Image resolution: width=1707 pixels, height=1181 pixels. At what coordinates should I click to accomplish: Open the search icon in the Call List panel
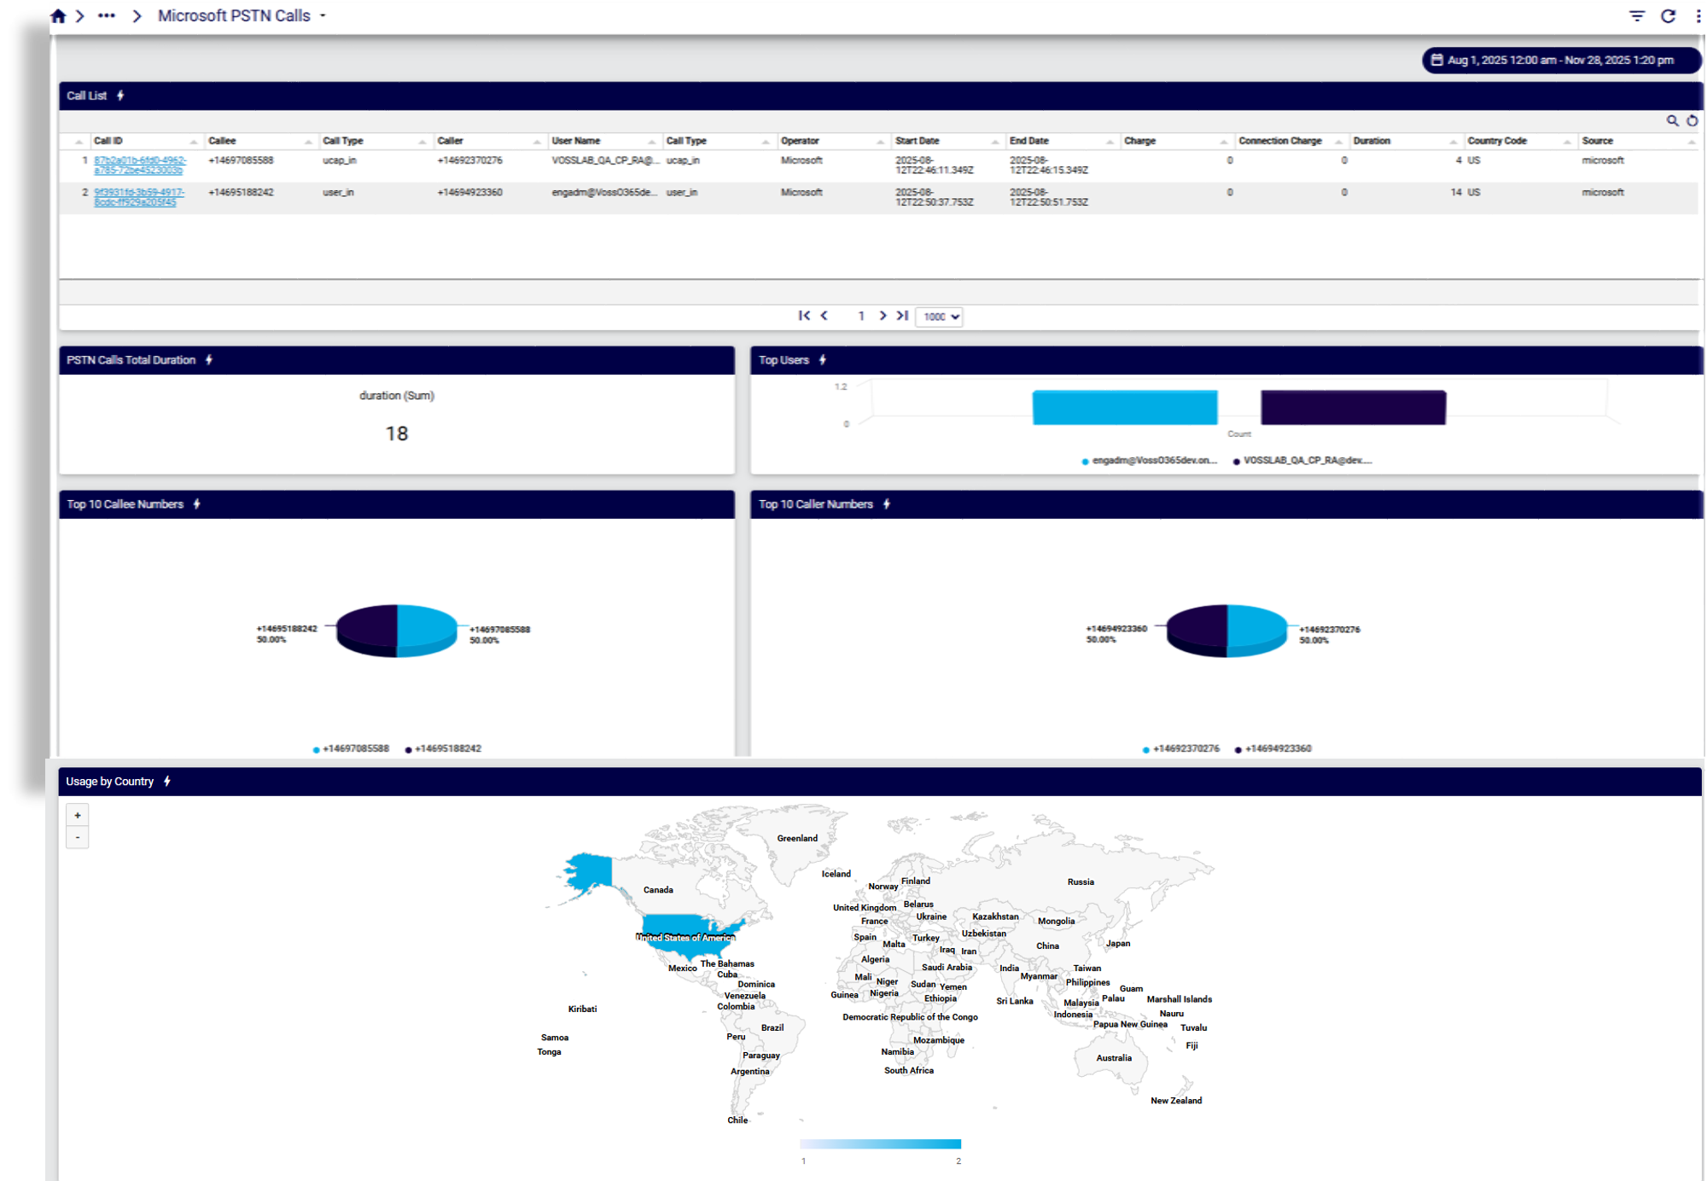1672,120
